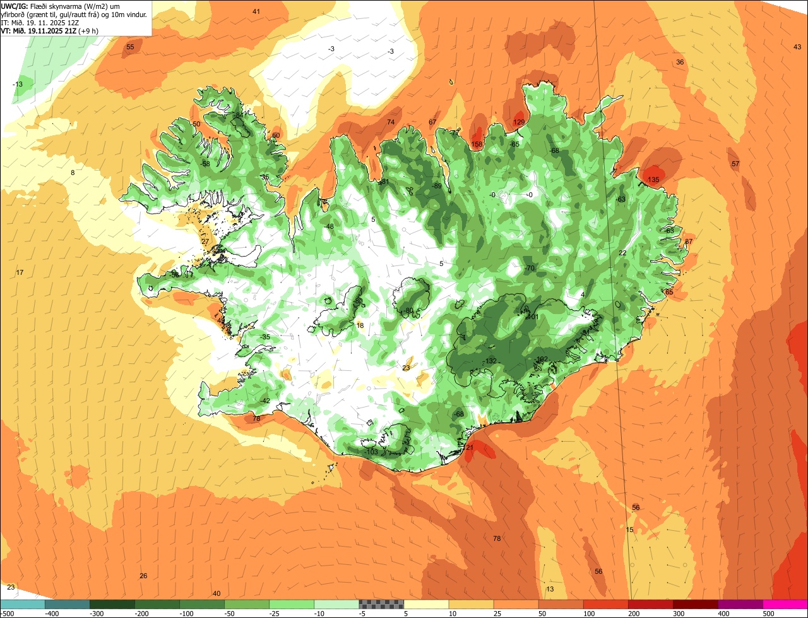
Task: Click the value '67' off the north coast
Action: 432,122
